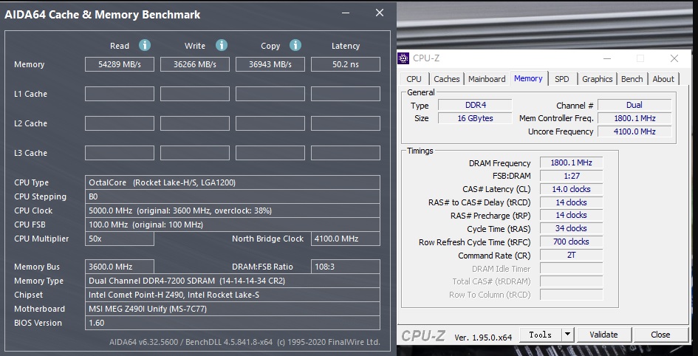698x356 pixels.
Task: Close the AIDA64 benchmark window
Action: tap(379, 13)
